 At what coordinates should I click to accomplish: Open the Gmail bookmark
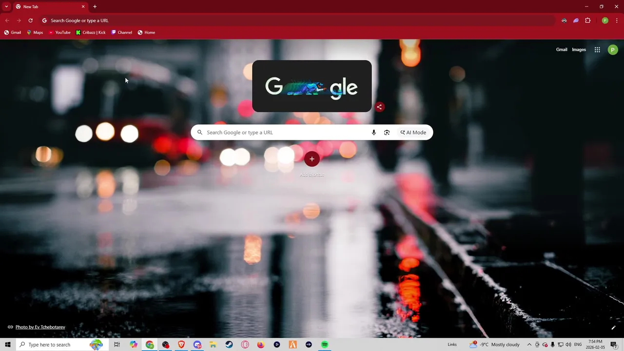click(13, 33)
